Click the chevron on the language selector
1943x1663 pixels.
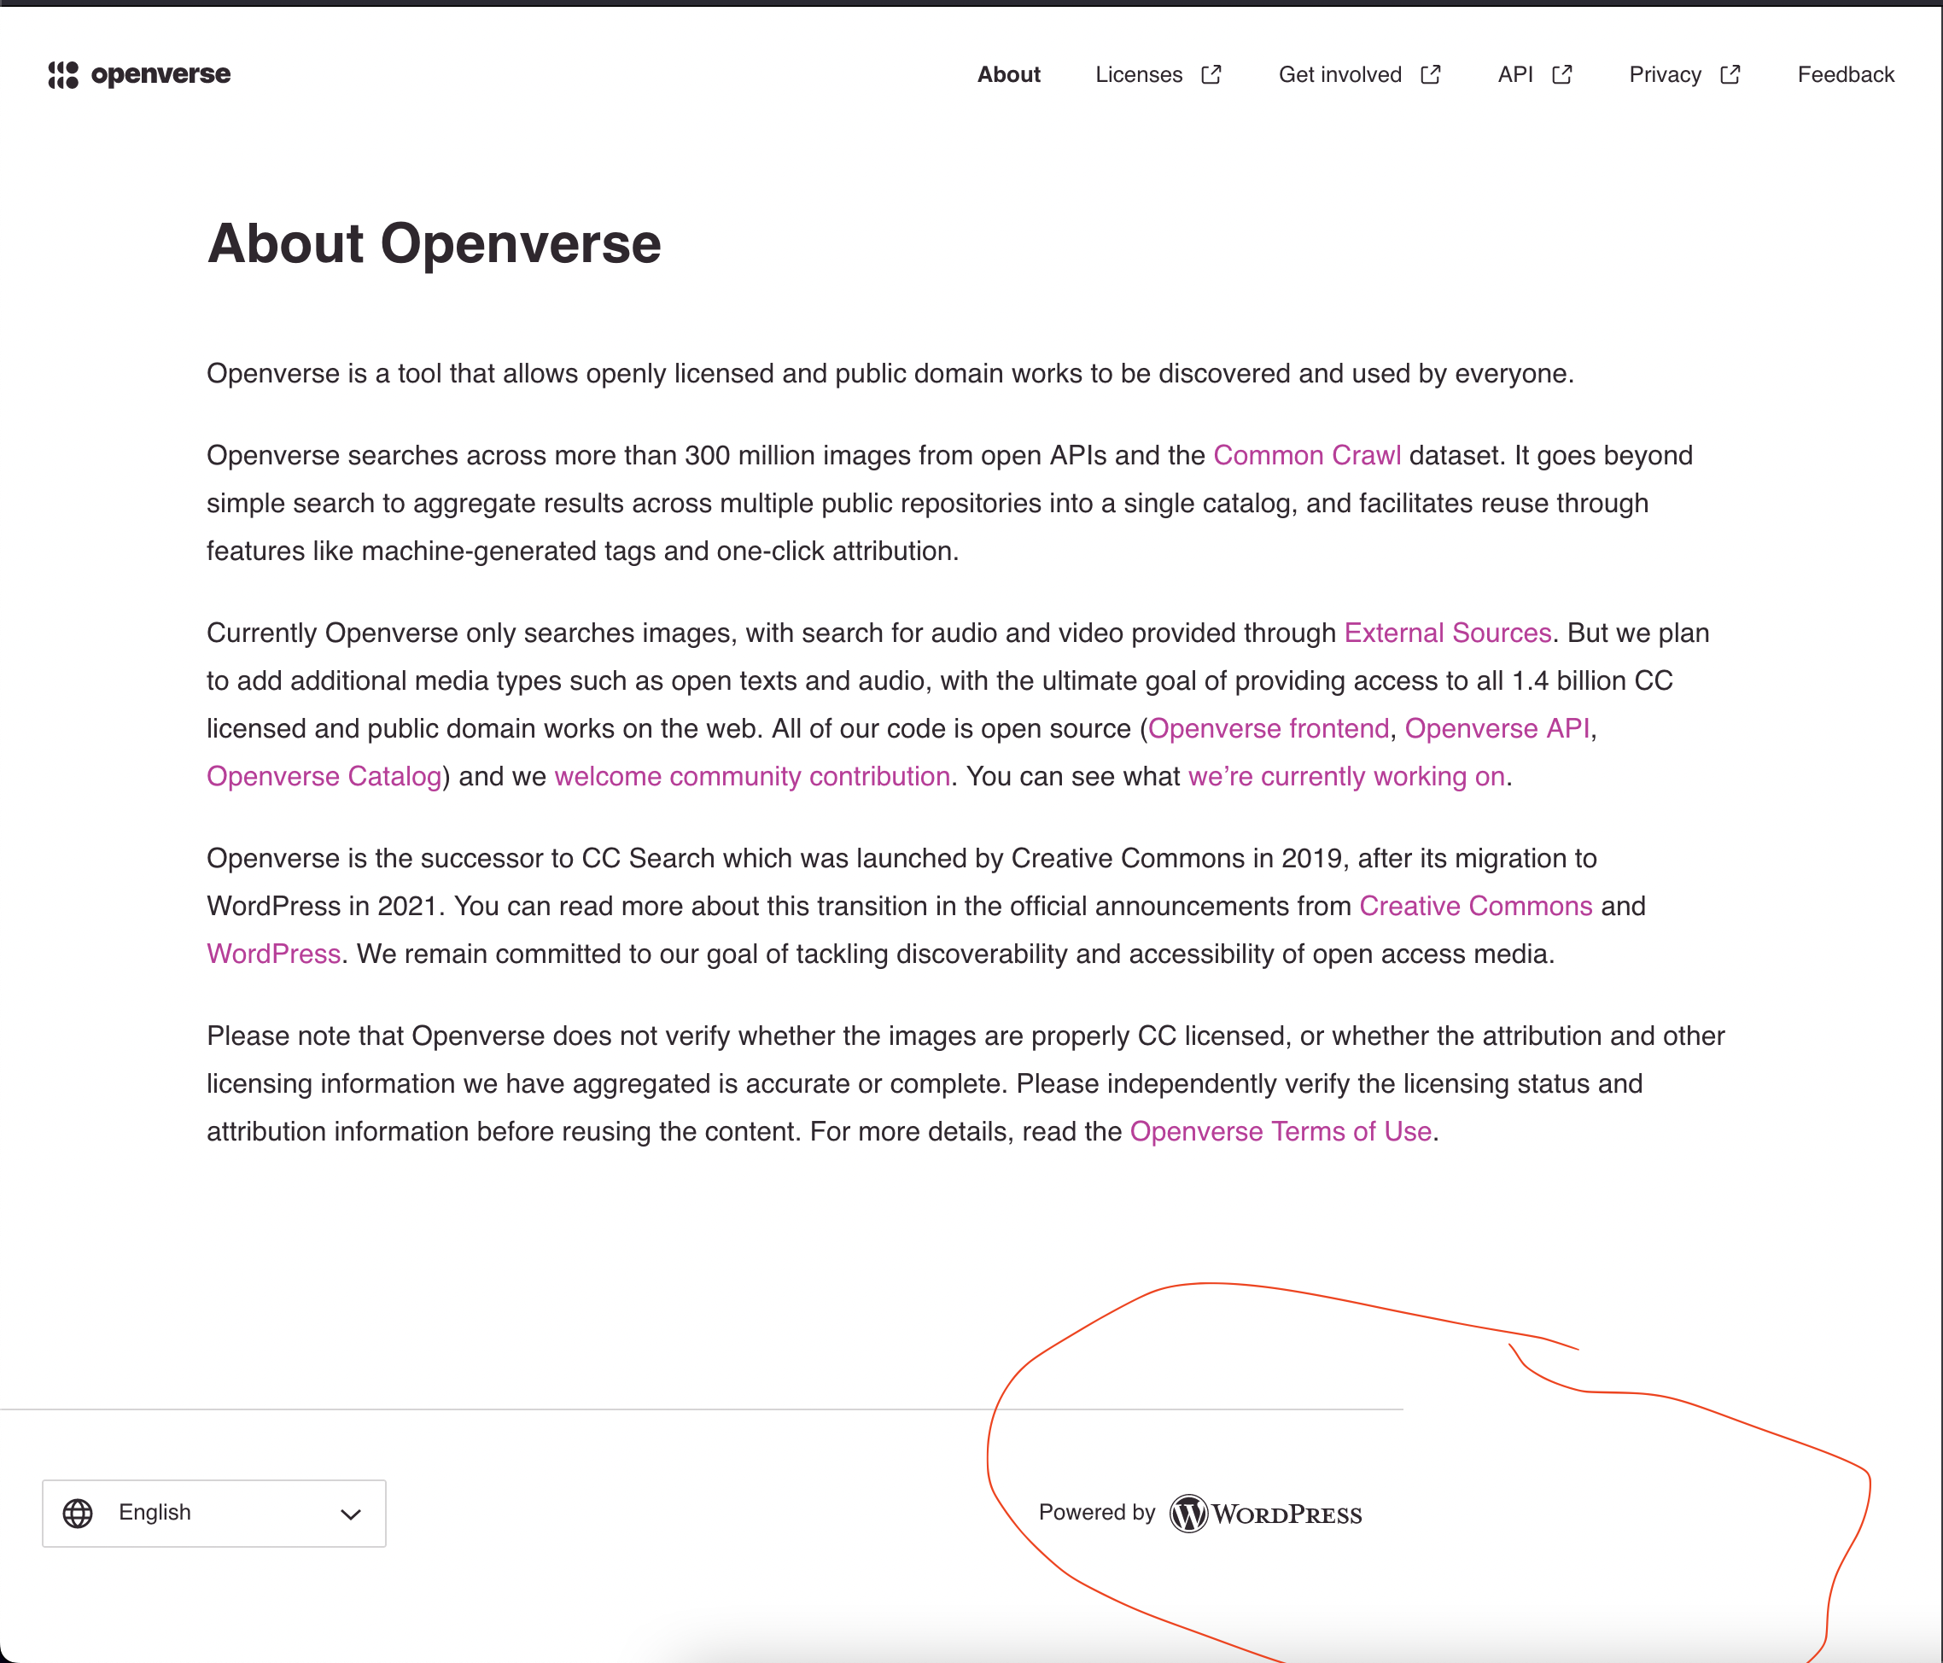click(x=351, y=1513)
